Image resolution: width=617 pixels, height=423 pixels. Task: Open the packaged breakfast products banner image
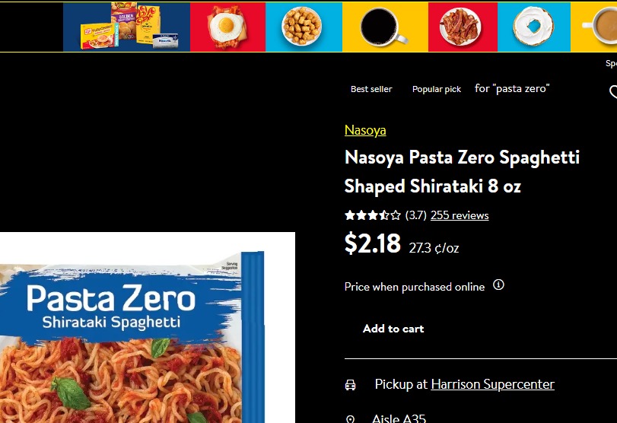(126, 27)
